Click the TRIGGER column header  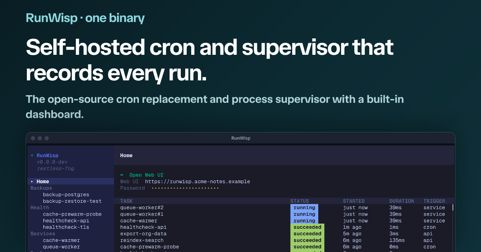tap(435, 201)
